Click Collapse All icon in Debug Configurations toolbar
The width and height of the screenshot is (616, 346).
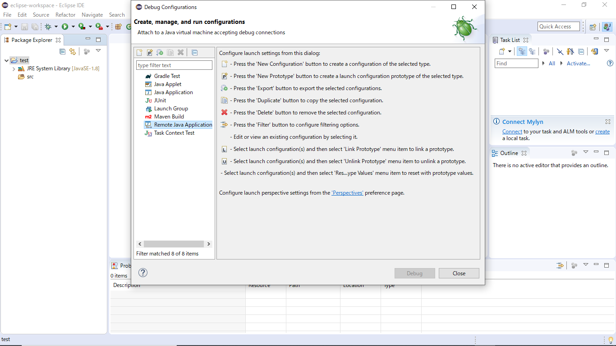(x=194, y=53)
